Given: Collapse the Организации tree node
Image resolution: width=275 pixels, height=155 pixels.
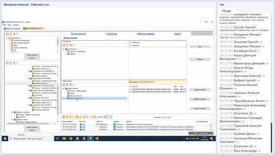Looking at the screenshot, I should coord(64,49).
